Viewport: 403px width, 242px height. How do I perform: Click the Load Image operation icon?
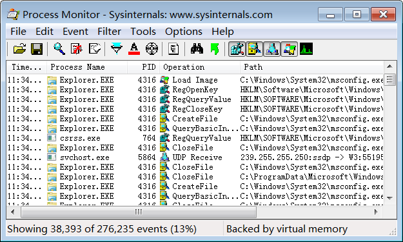165,80
